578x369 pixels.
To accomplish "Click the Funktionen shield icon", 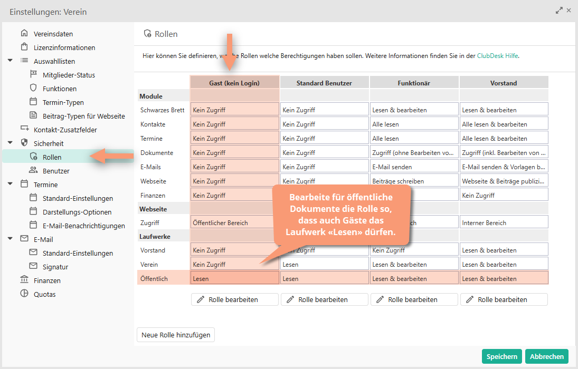I will point(33,88).
